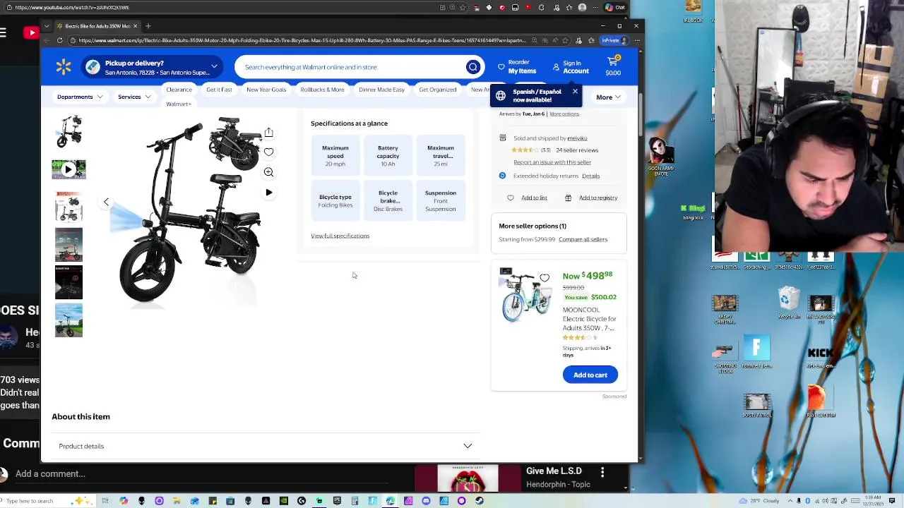This screenshot has height=508, width=904.
Task: Select video thumbnail with play overlay
Action: coord(69,169)
